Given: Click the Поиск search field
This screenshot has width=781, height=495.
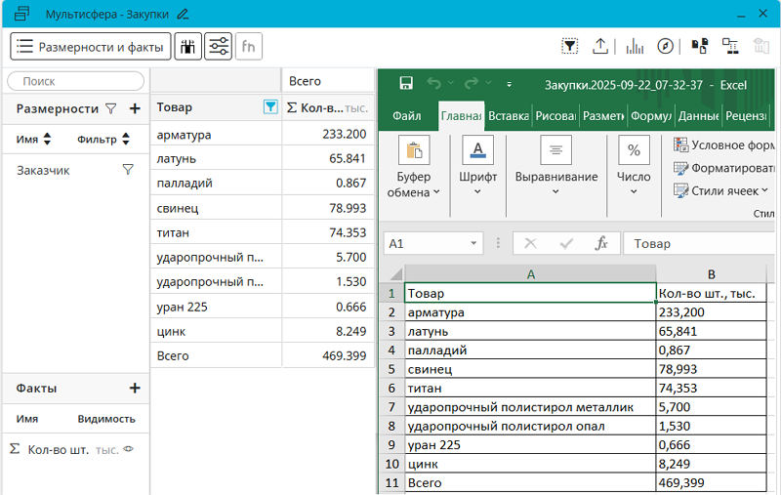Looking at the screenshot, I should point(75,82).
